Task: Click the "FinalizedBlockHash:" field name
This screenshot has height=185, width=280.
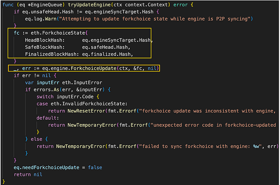Action: tap(52, 54)
